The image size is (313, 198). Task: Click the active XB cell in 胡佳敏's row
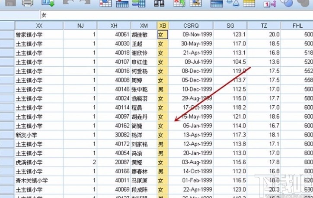point(163,35)
